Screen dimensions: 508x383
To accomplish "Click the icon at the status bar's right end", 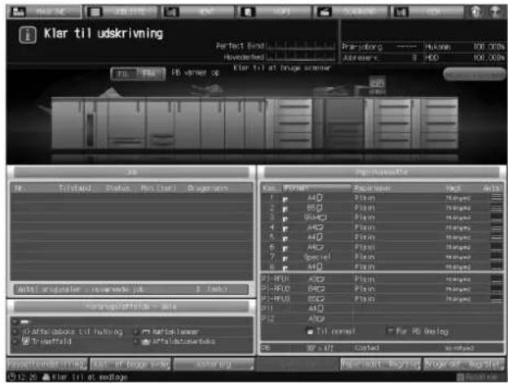I will click(x=460, y=377).
